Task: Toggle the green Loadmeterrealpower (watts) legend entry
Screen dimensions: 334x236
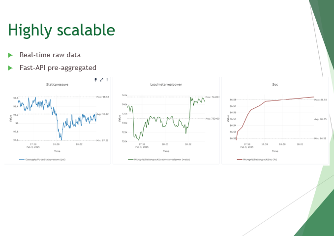Action: (159, 160)
